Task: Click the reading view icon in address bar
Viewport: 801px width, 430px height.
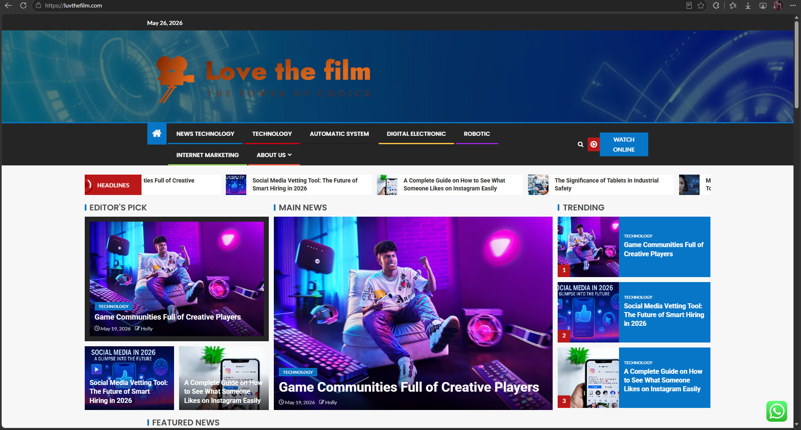Action: coord(689,5)
